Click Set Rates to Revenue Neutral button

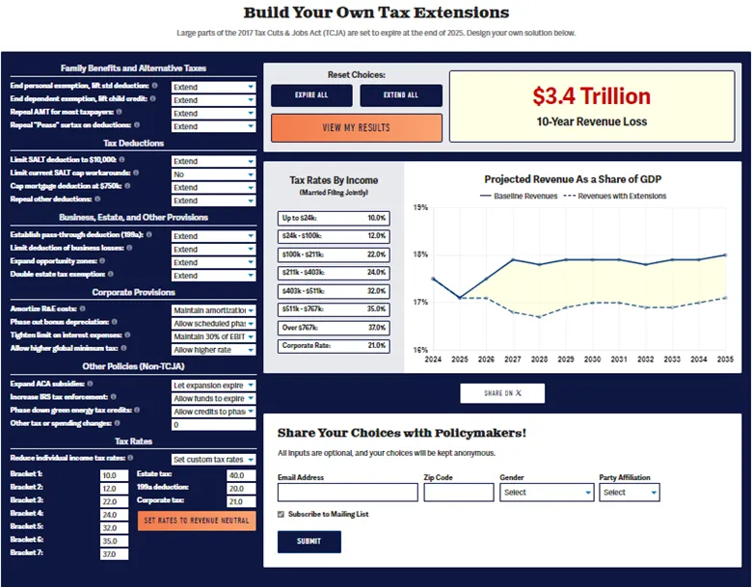click(x=197, y=520)
